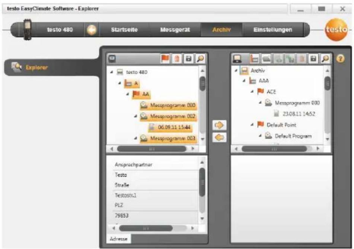The height and width of the screenshot is (249, 354).
Task: Click the Explorer magnifier icon in sidebar
Action: click(x=16, y=67)
